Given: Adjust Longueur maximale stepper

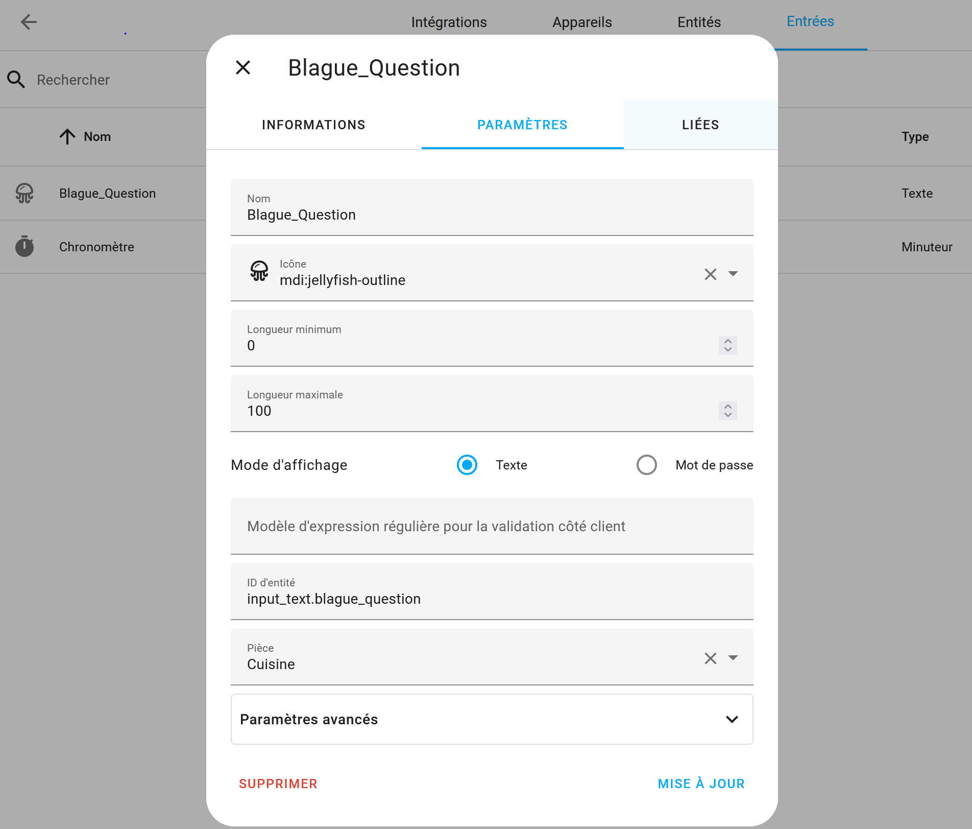Looking at the screenshot, I should click(x=728, y=411).
